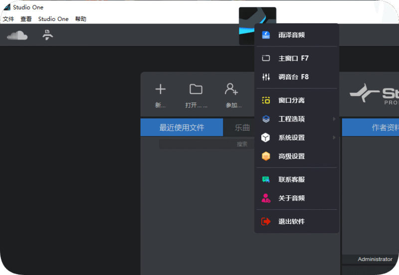The width and height of the screenshot is (399, 275).
Task: Click the add-user icon labeled 参加
Action: pos(231,89)
